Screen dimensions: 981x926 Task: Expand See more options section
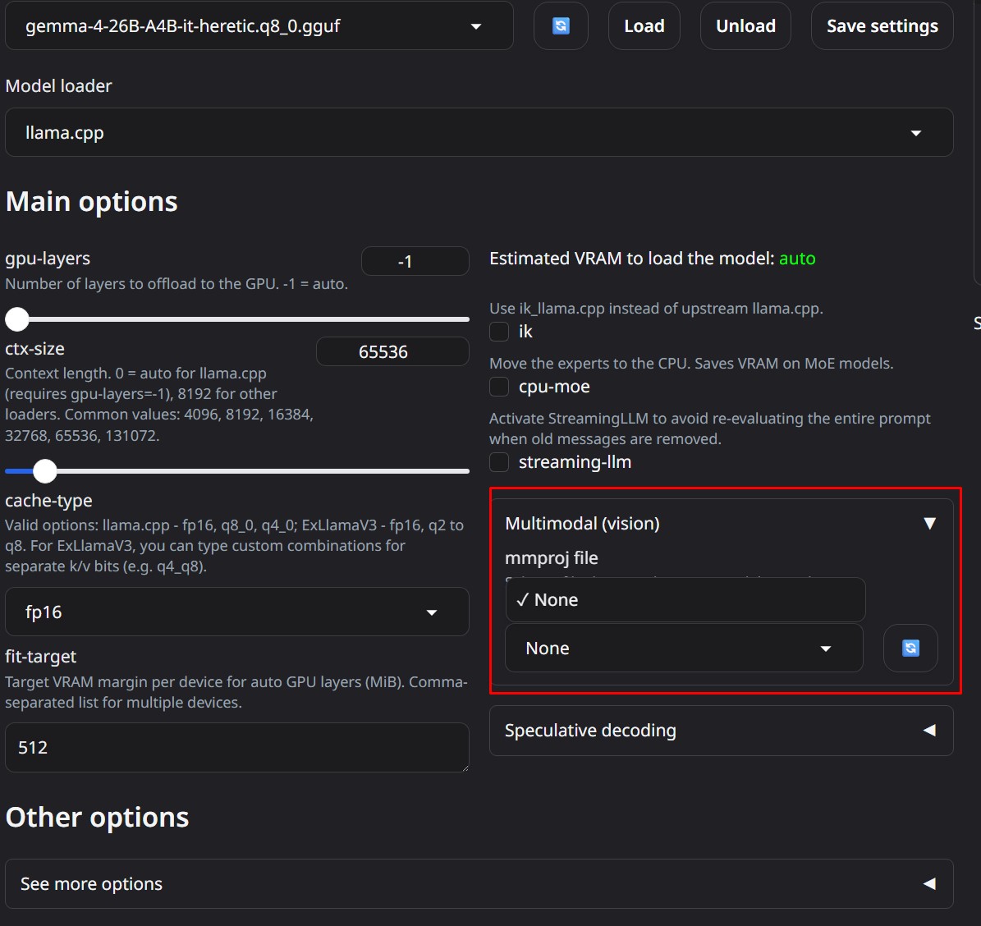click(x=479, y=883)
